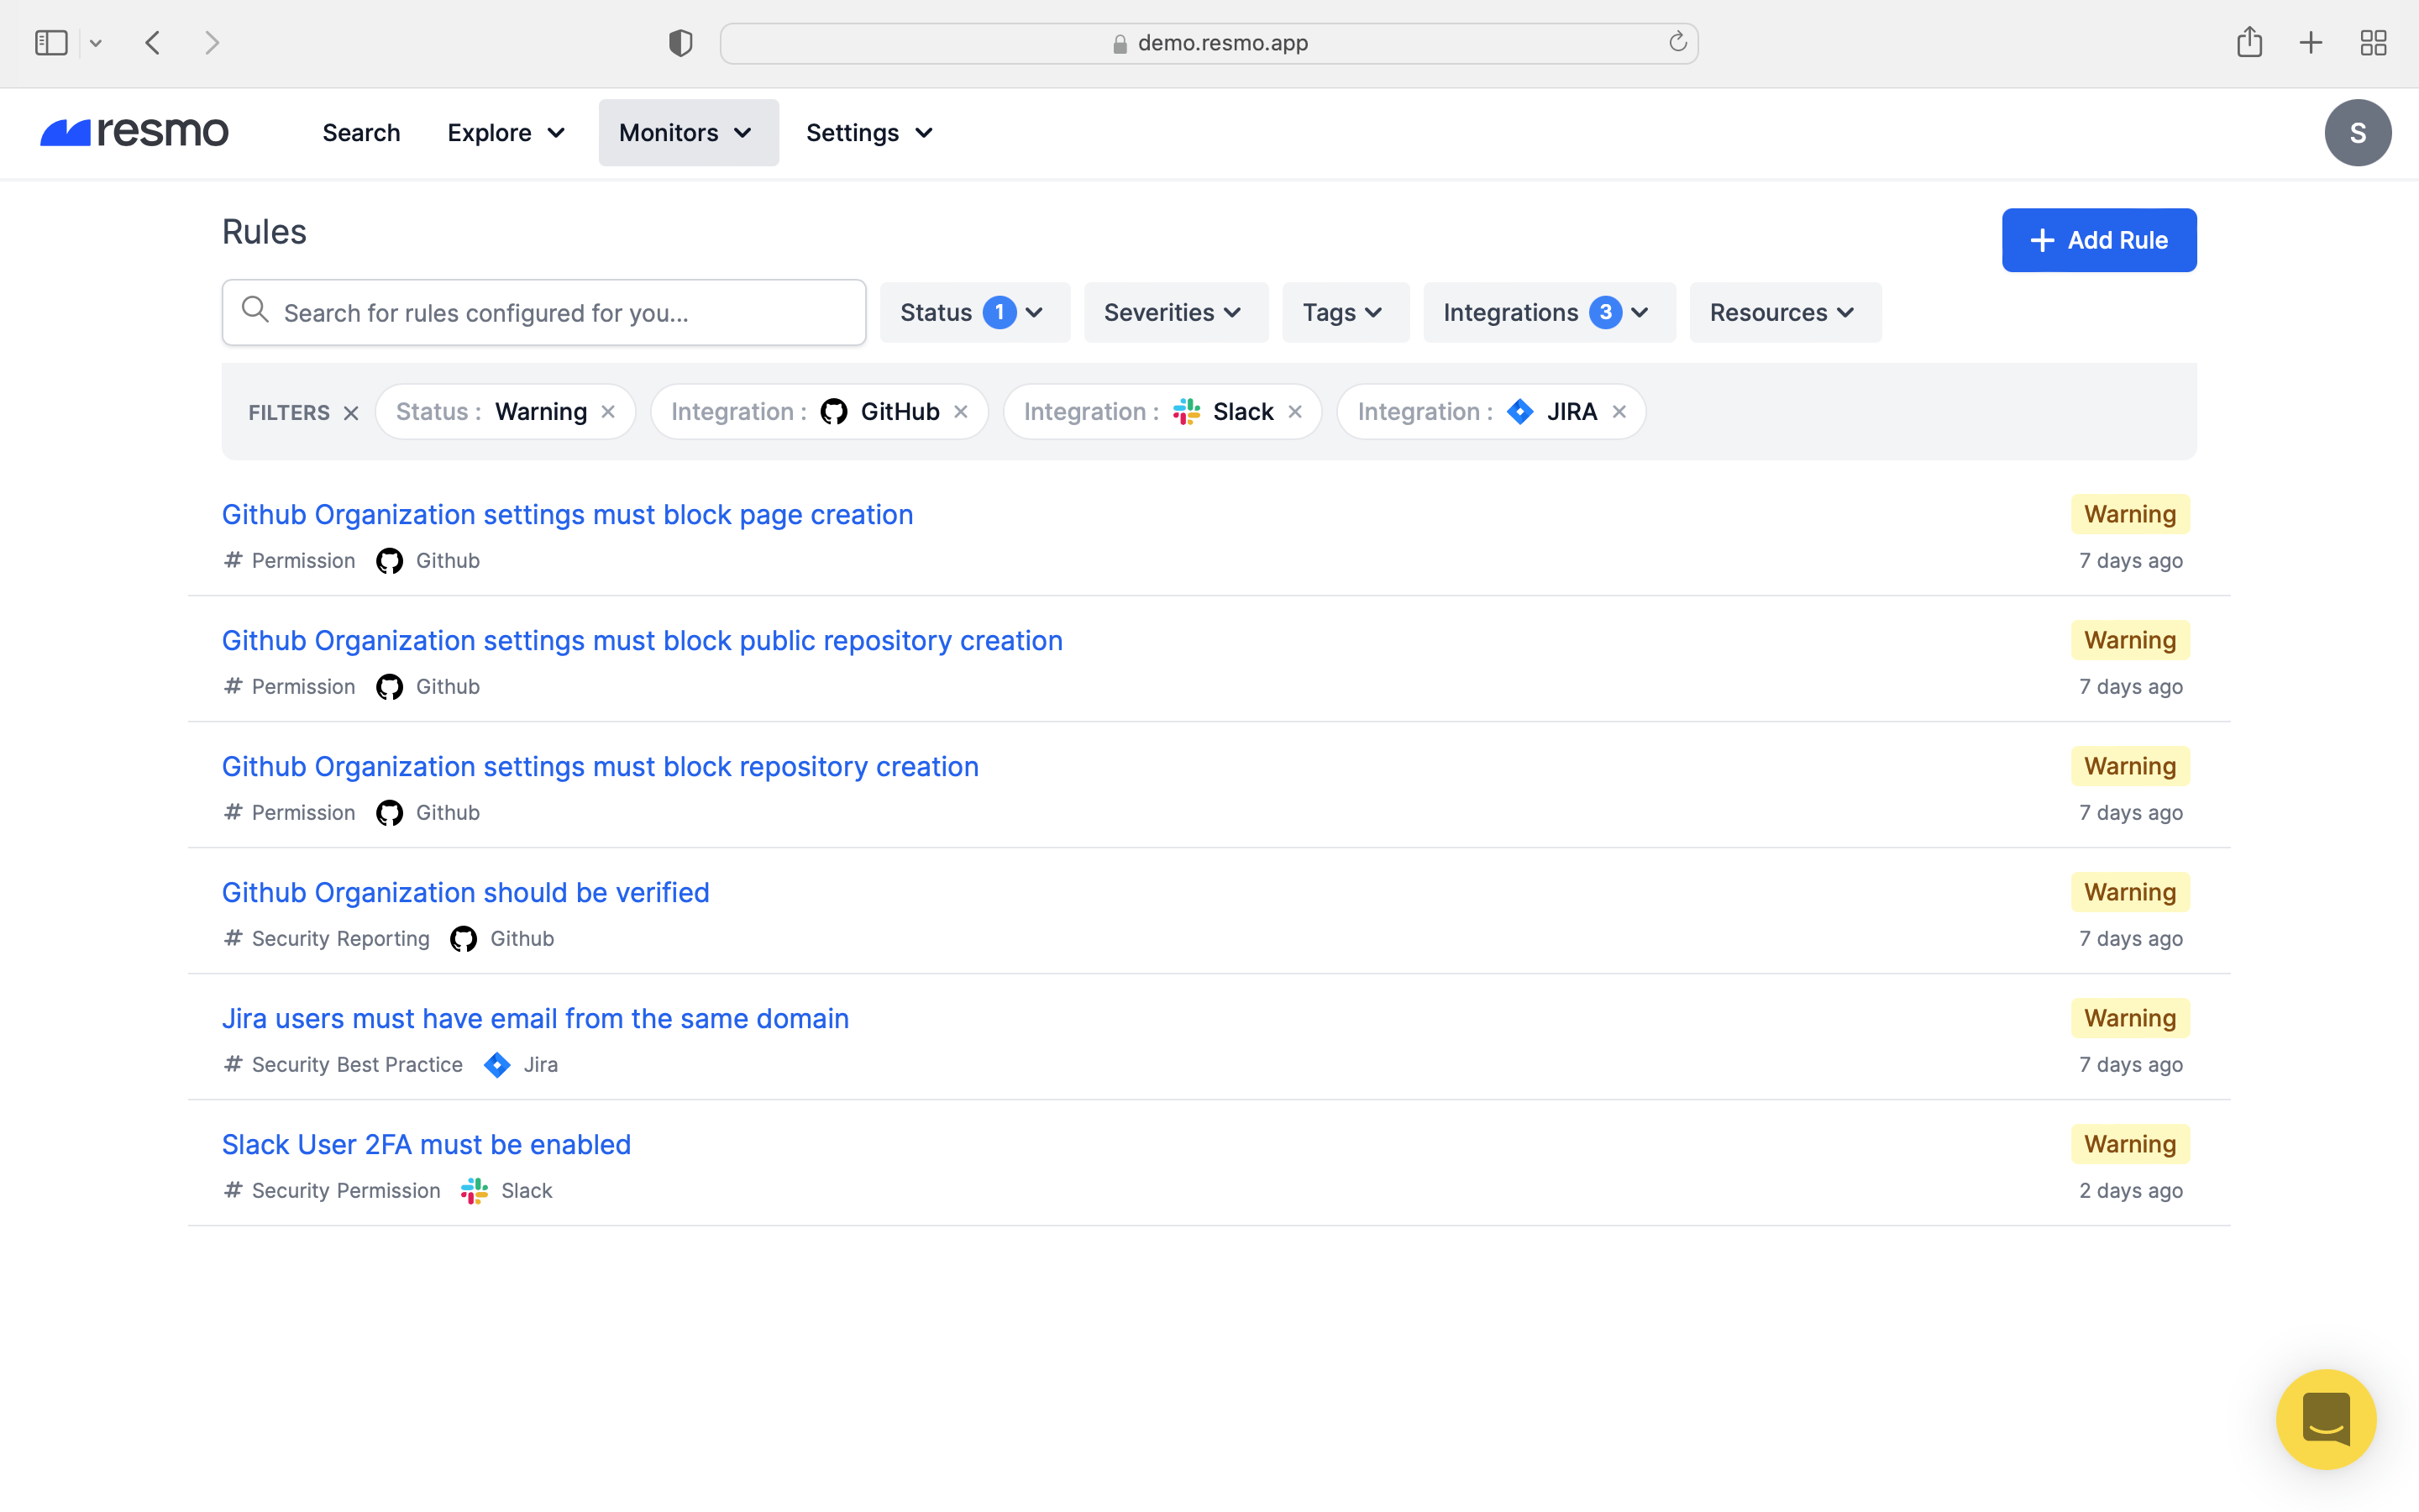Open the Status filter dropdown
Image resolution: width=2419 pixels, height=1512 pixels.
(974, 312)
